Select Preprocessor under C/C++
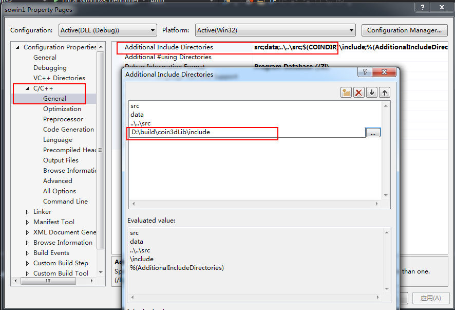 coord(63,119)
